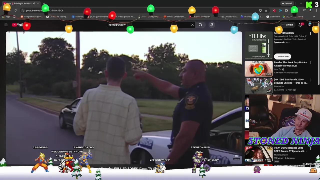The image size is (320, 180).
Task: Clear the search box with the X icon
Action: pos(192,25)
